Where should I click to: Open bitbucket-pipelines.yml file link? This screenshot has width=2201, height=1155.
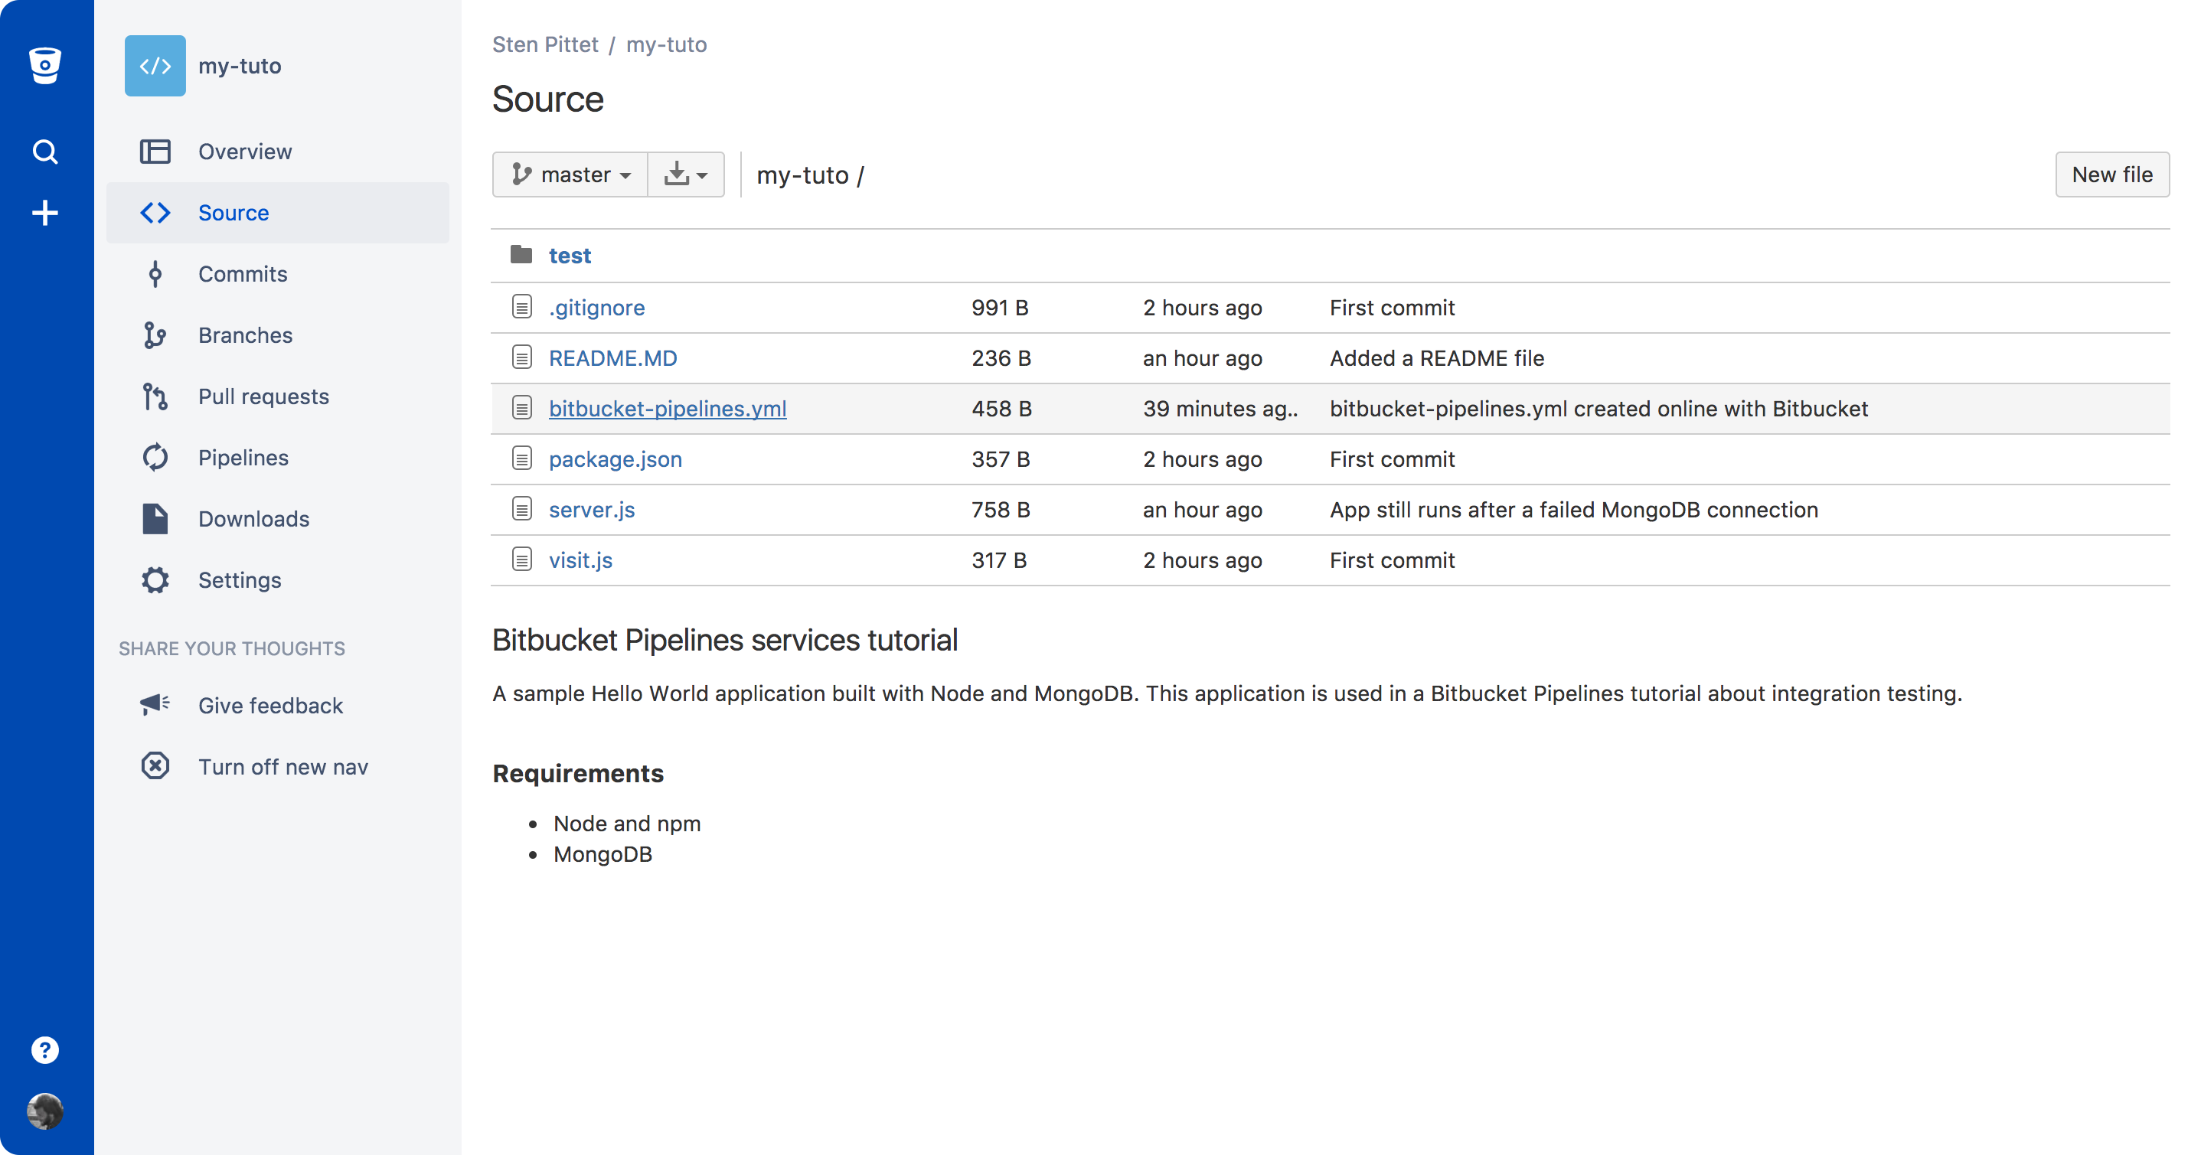click(667, 409)
